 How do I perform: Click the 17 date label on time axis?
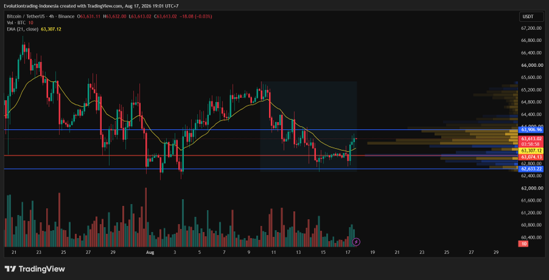point(348,252)
